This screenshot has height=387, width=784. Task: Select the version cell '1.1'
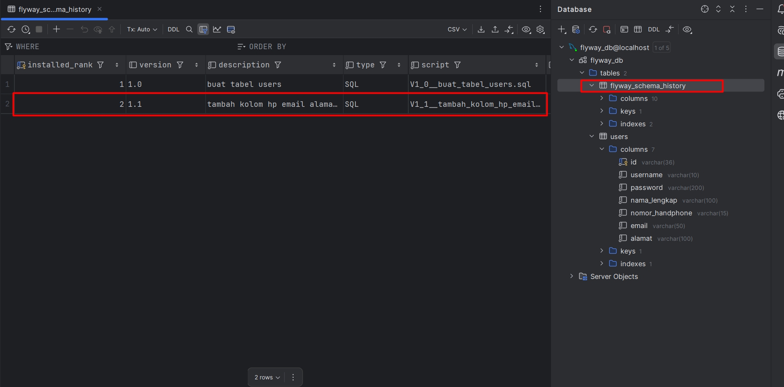(x=166, y=104)
